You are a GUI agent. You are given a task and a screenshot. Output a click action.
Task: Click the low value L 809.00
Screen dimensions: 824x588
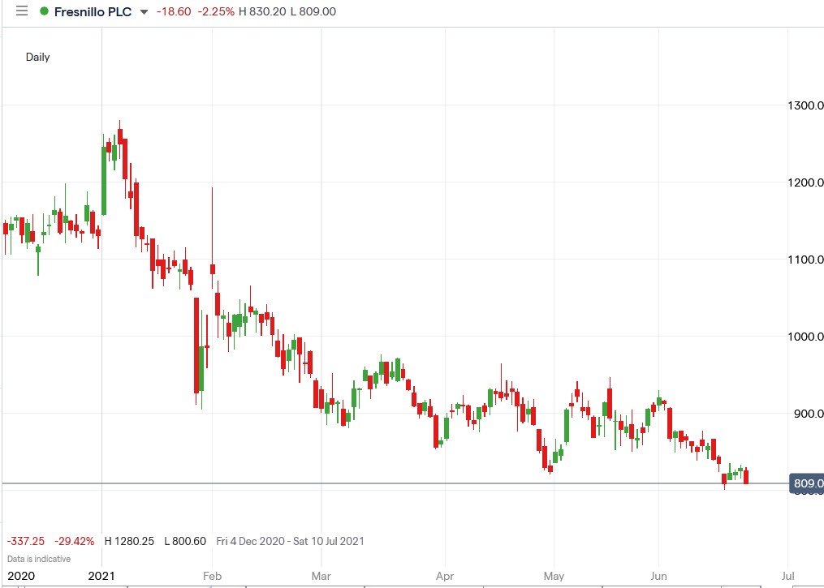pos(315,12)
